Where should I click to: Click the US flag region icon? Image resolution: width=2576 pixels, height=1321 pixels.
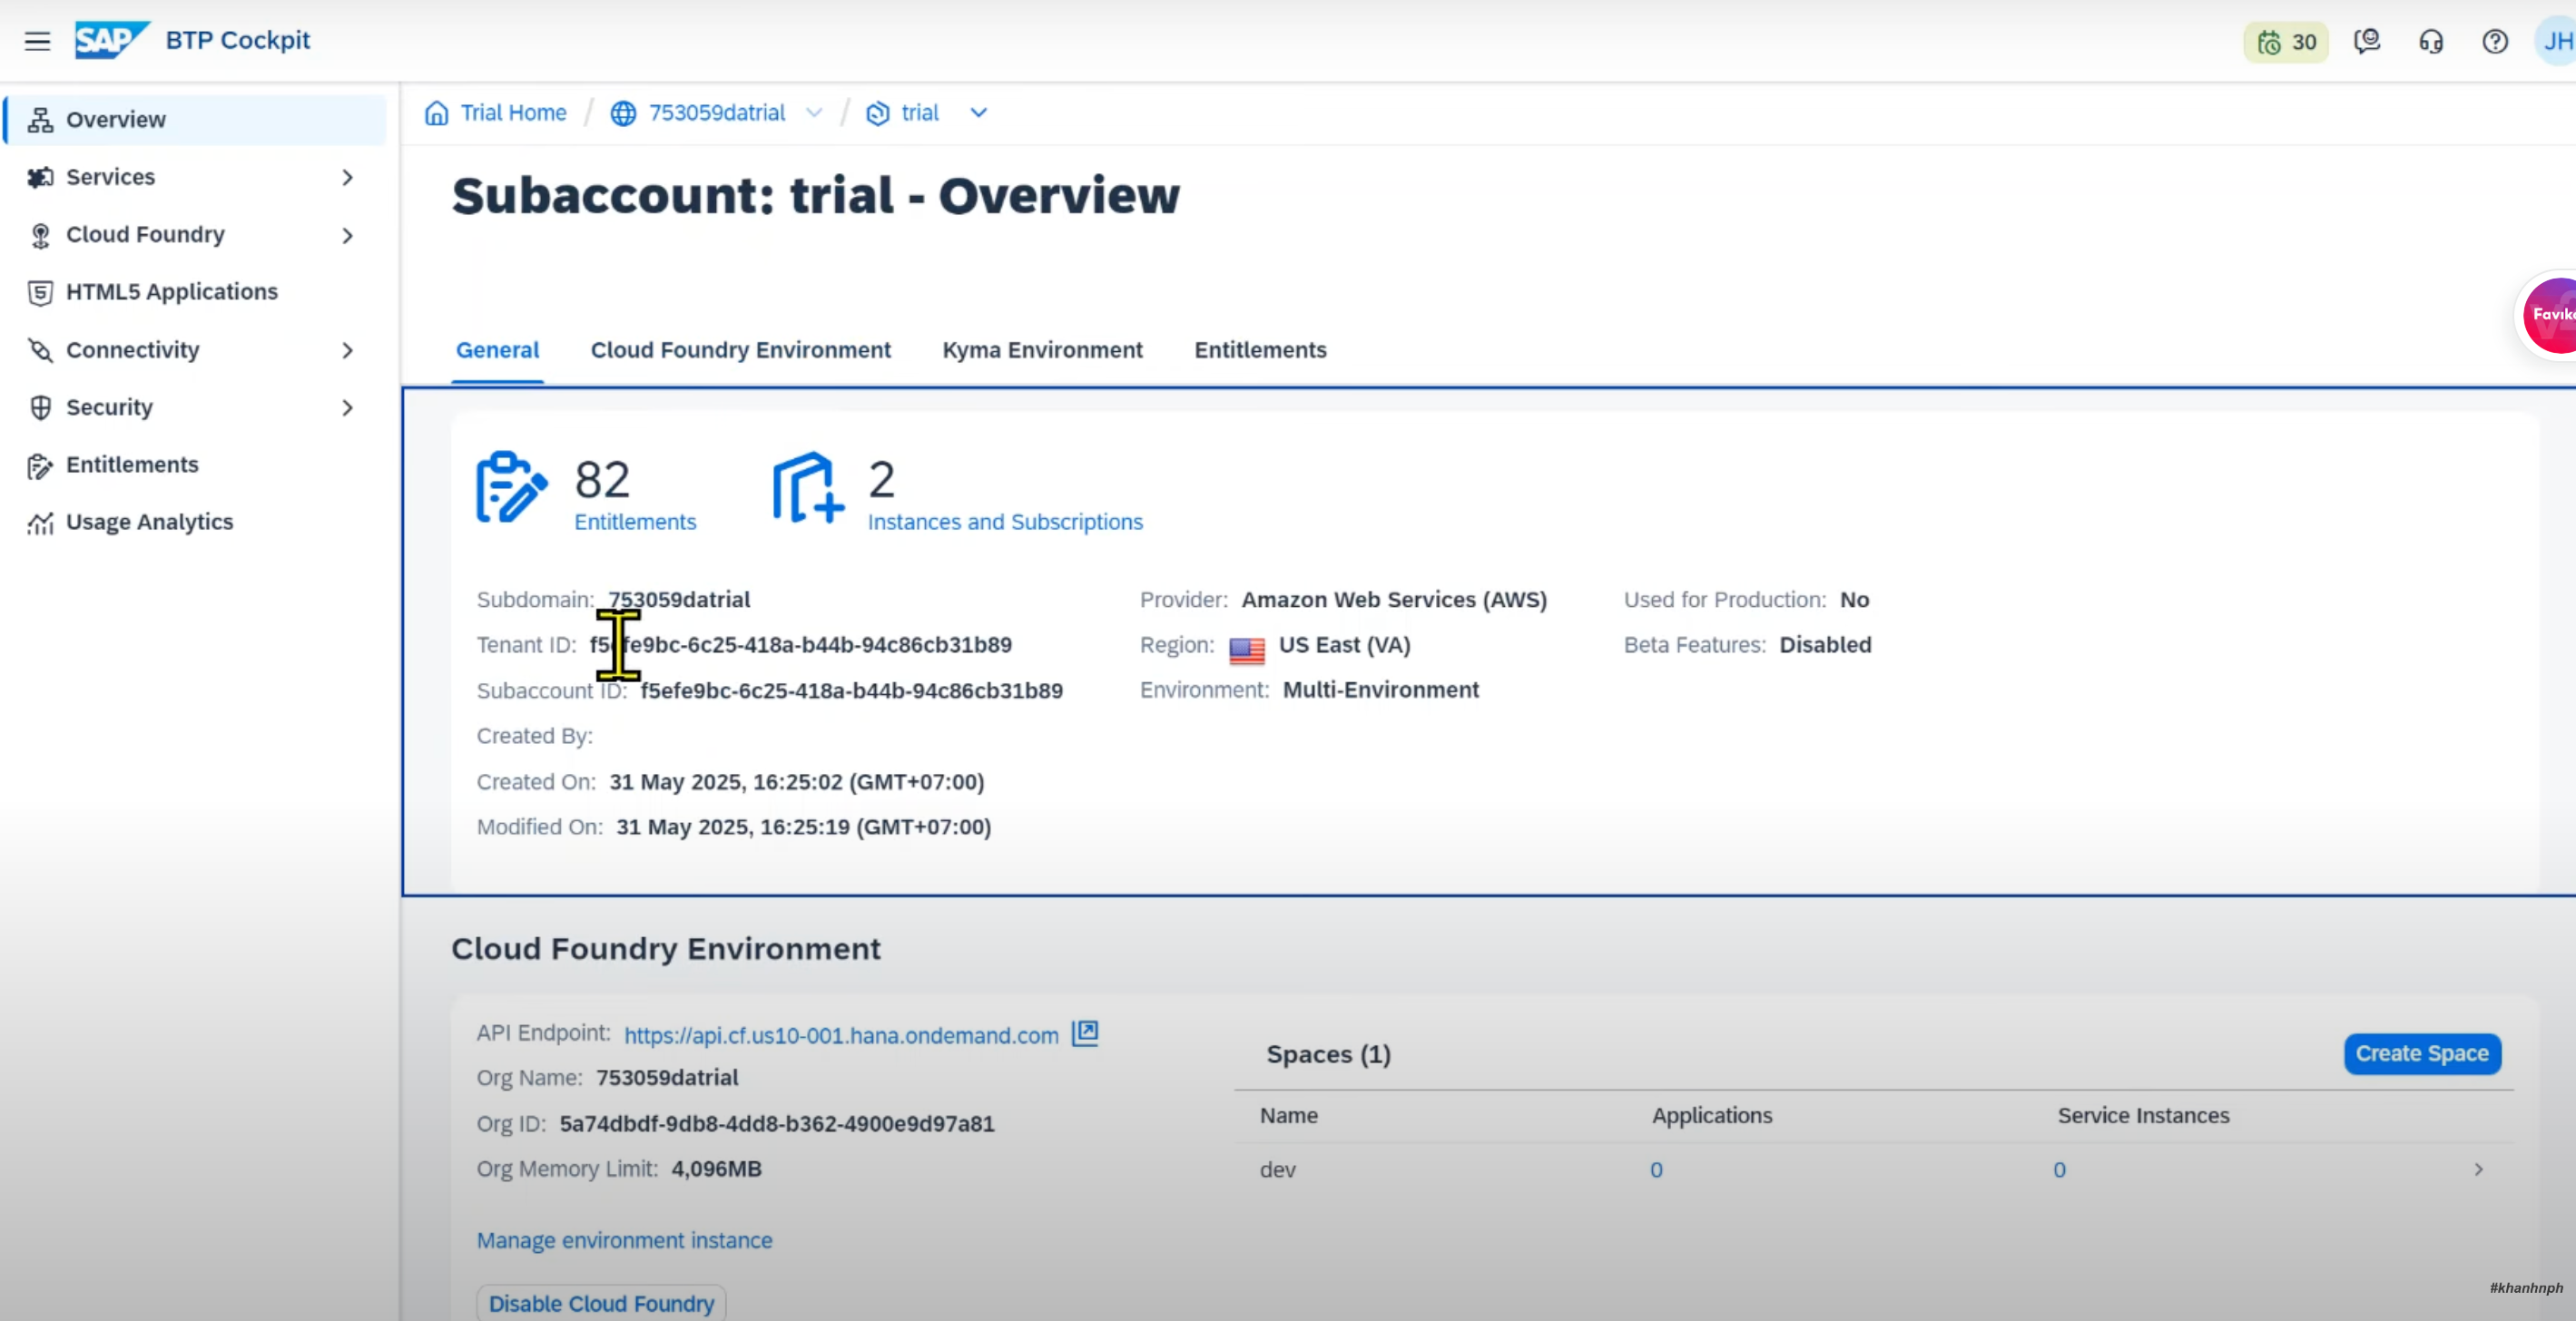1246,651
